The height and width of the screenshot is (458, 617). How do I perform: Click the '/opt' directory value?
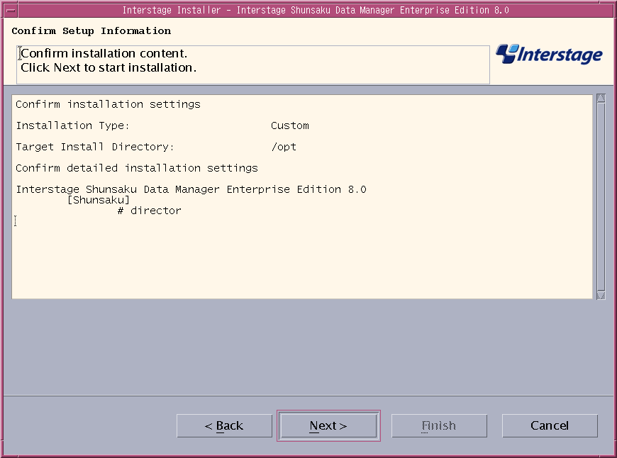coord(284,147)
